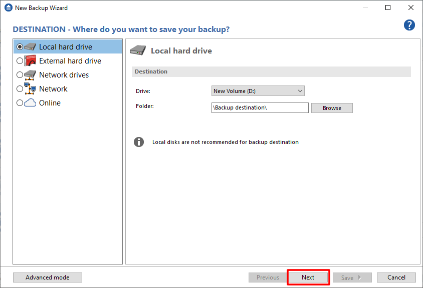Image resolution: width=423 pixels, height=288 pixels.
Task: Cancel the backup wizard
Action: point(396,277)
